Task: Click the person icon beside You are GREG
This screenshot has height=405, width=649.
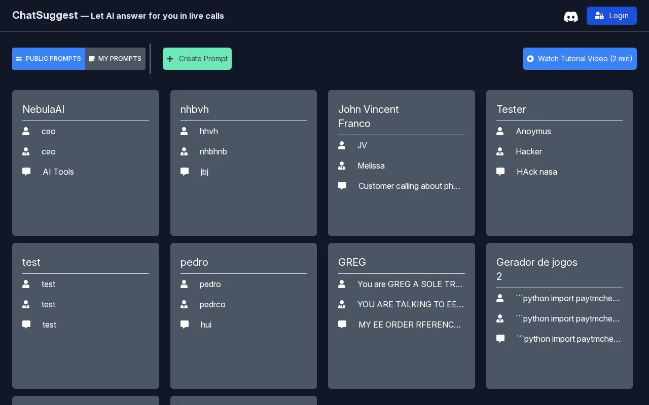Action: point(342,284)
